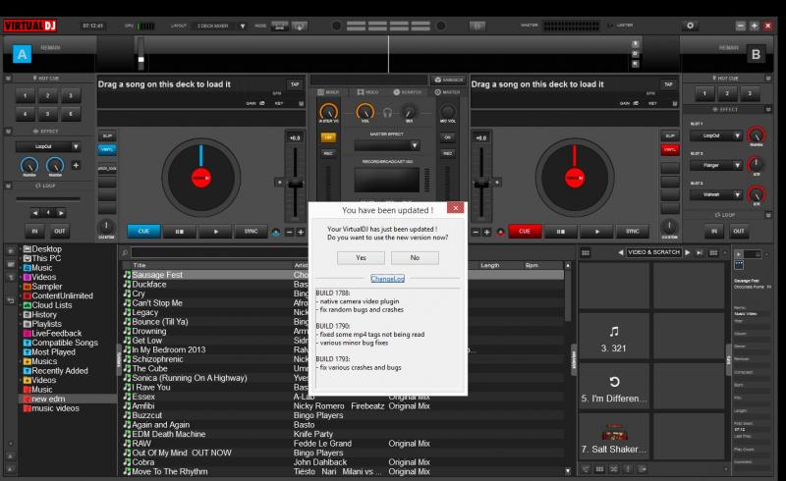Screen dimensions: 786x481
Task: Click deck B TAP tempo button
Action: (x=668, y=84)
